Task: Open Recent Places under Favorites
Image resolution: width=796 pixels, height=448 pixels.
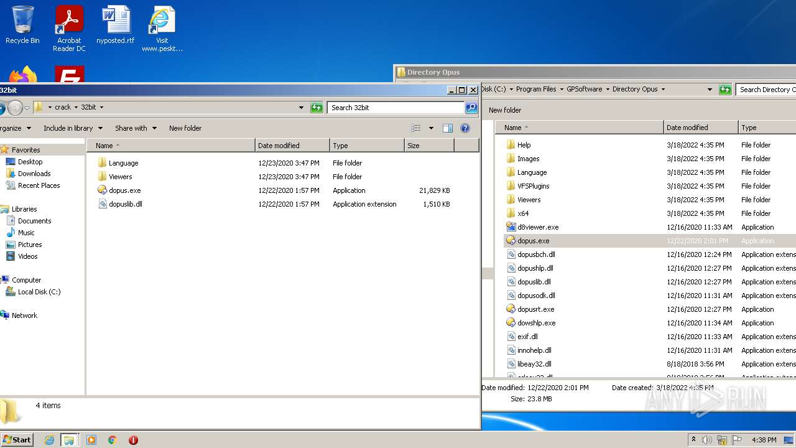Action: pos(39,185)
